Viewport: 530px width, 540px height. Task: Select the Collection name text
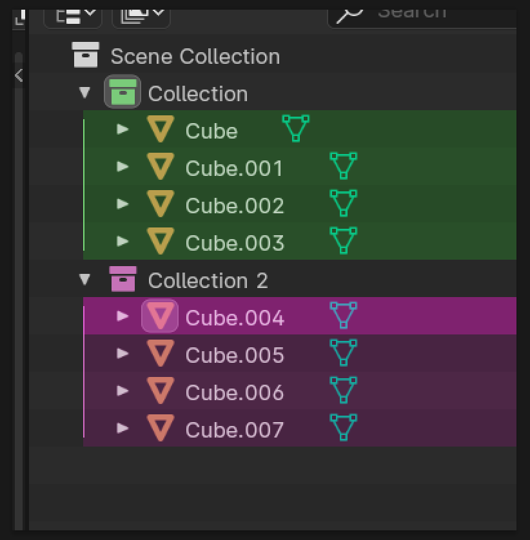pos(198,93)
